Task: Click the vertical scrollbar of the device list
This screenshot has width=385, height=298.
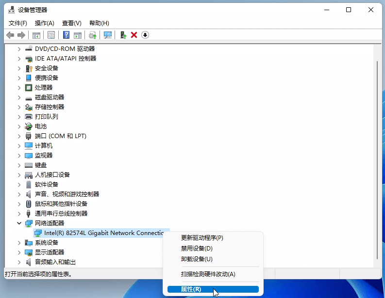Action: (378, 145)
